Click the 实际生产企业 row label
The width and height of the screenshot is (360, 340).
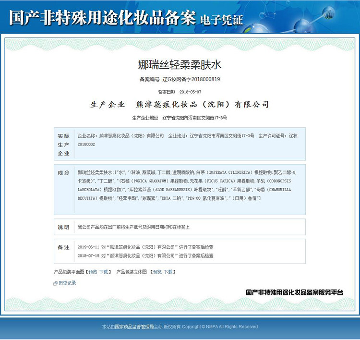pos(63,145)
